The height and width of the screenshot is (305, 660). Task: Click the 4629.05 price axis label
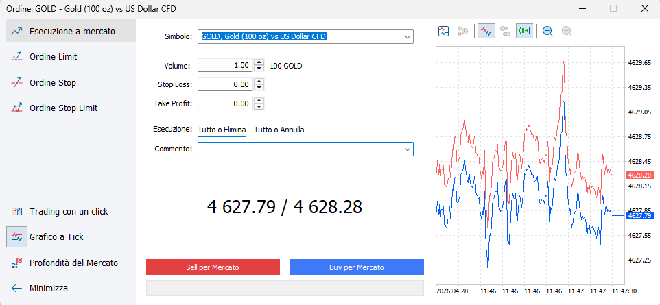pos(640,112)
